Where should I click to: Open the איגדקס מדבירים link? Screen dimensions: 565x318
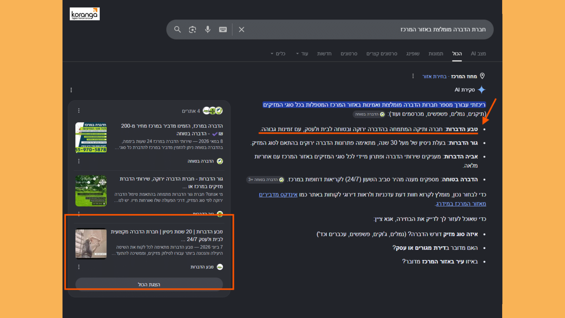(x=278, y=194)
